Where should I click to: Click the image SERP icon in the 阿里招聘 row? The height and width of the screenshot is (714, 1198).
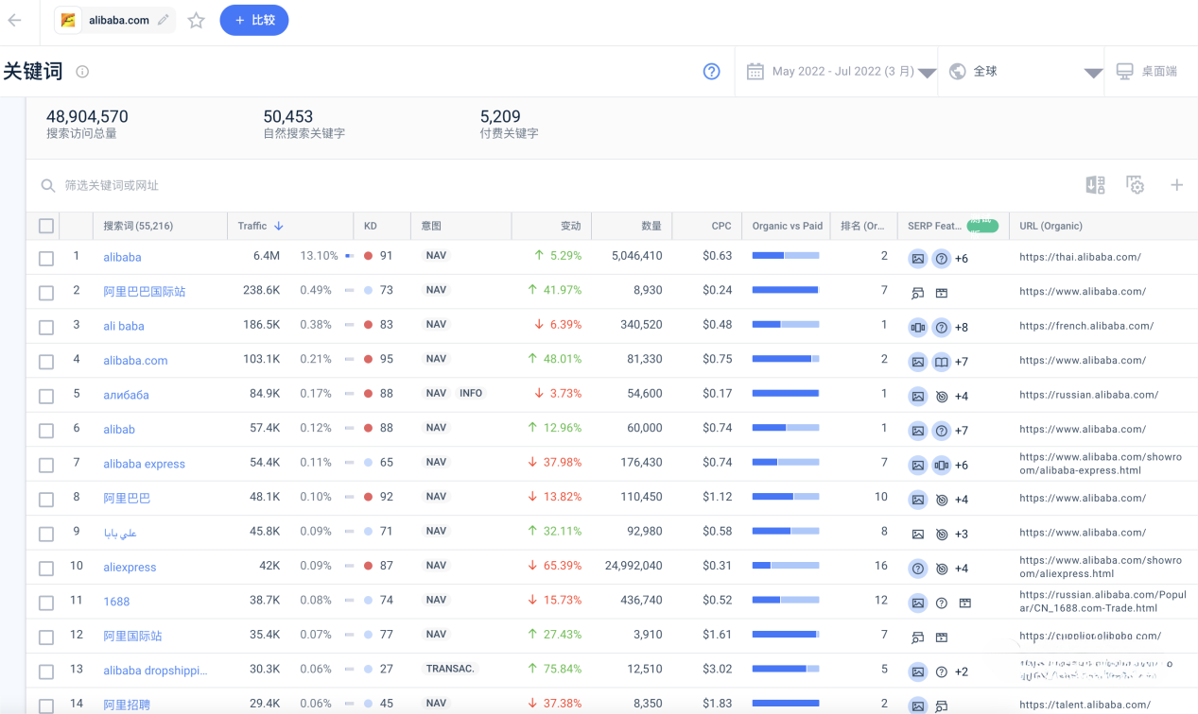pyautogui.click(x=917, y=705)
